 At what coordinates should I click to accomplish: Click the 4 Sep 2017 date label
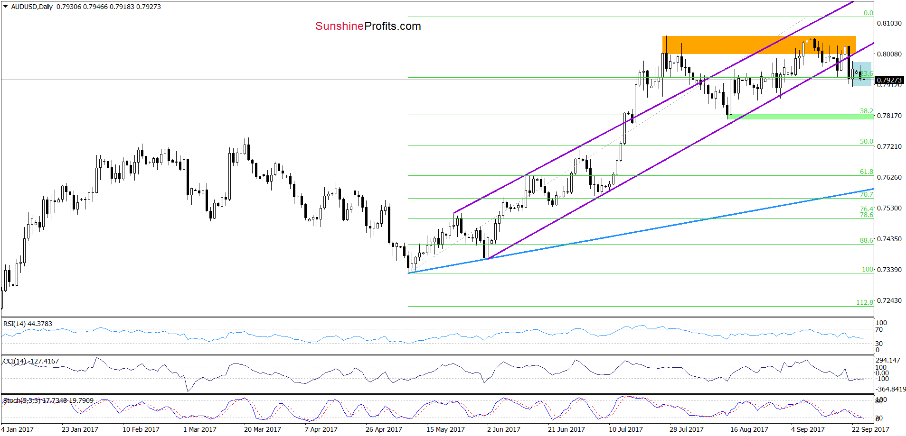(808, 429)
